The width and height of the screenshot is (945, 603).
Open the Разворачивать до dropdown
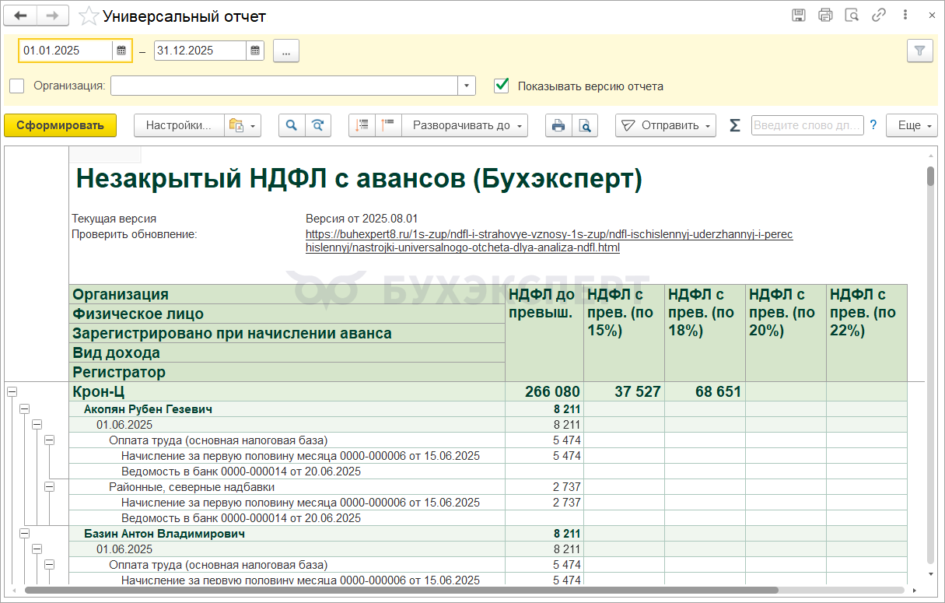point(465,125)
